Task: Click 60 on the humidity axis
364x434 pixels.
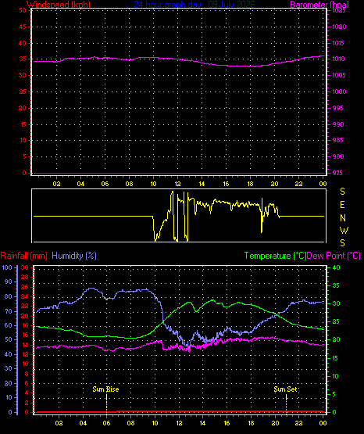Action: click(9, 325)
